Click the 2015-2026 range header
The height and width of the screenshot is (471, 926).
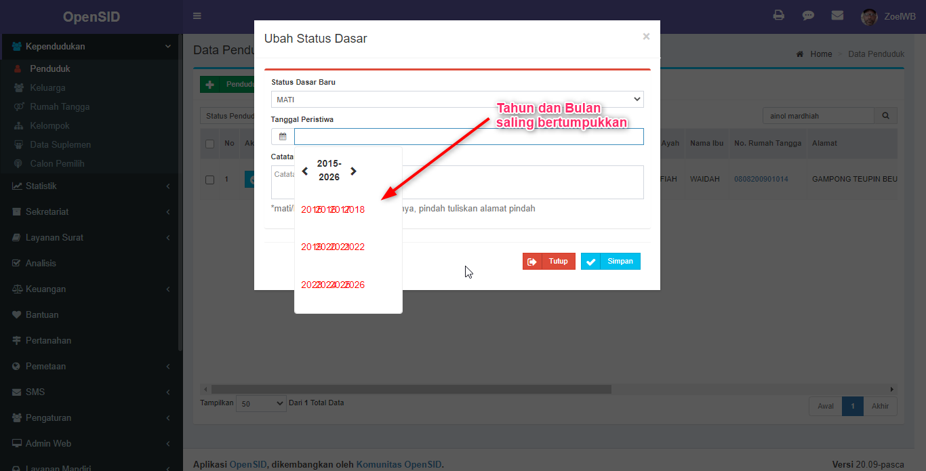point(329,170)
